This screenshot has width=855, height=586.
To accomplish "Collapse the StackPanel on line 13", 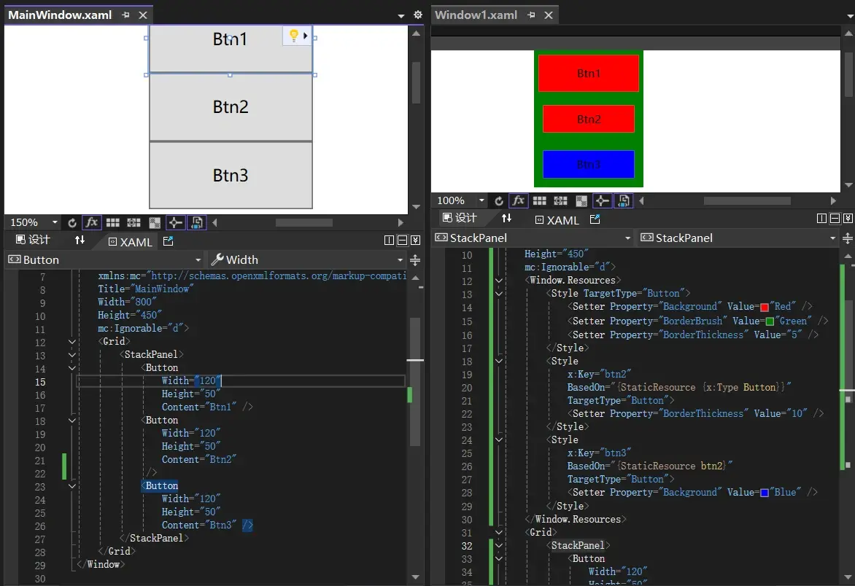I will 72,355.
